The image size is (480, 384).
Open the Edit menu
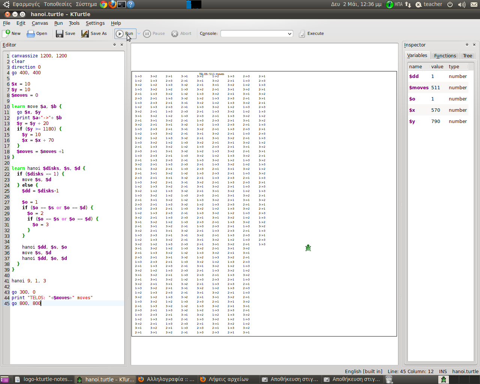pyautogui.click(x=21, y=23)
